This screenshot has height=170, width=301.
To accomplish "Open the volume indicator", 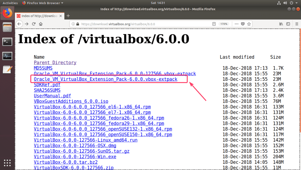I will pos(285,3).
